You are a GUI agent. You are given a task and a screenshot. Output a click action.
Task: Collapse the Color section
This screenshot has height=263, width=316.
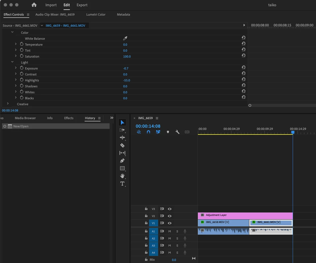click(12, 32)
